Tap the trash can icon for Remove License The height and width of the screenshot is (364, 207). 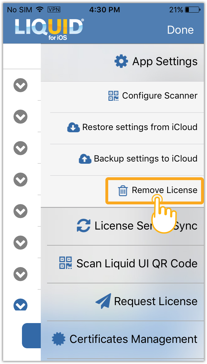click(x=123, y=191)
